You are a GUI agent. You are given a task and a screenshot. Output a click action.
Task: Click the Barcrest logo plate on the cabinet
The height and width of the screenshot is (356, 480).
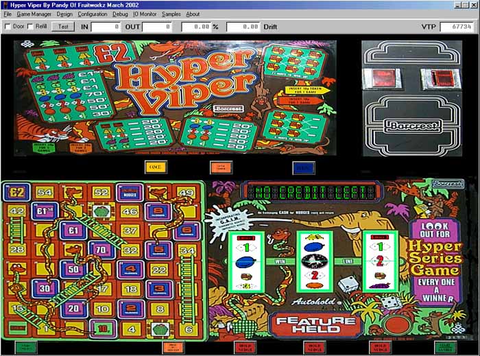[412, 126]
